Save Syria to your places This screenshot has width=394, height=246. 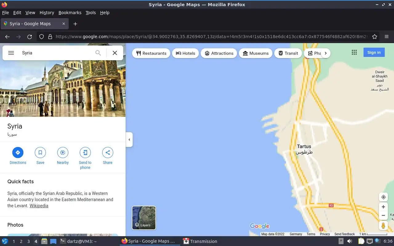pos(40,156)
